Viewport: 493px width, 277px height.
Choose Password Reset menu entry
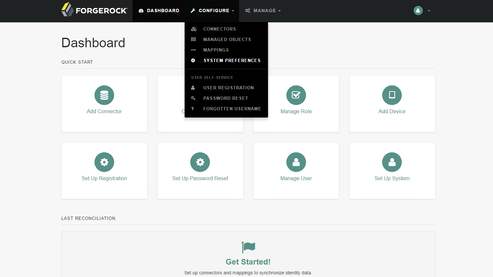226,98
